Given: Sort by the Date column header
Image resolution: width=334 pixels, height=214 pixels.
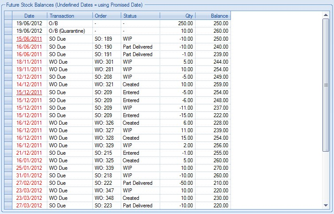Looking at the screenshot, I should click(30, 15).
